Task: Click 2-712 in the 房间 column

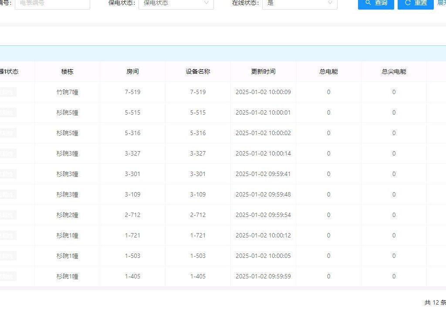Action: click(x=132, y=215)
